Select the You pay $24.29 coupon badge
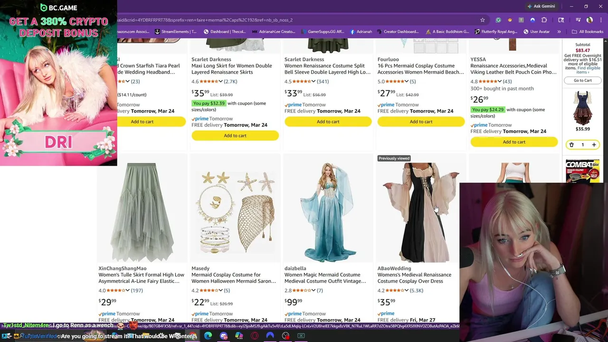This screenshot has width=608, height=342. [488, 110]
